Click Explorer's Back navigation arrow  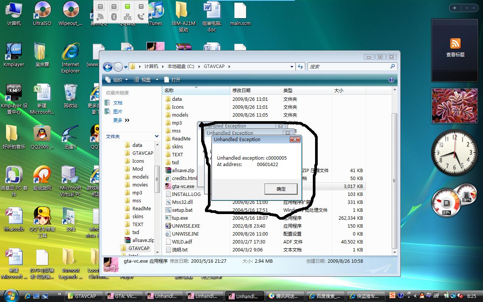point(108,67)
